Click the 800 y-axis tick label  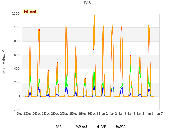[17, 41]
